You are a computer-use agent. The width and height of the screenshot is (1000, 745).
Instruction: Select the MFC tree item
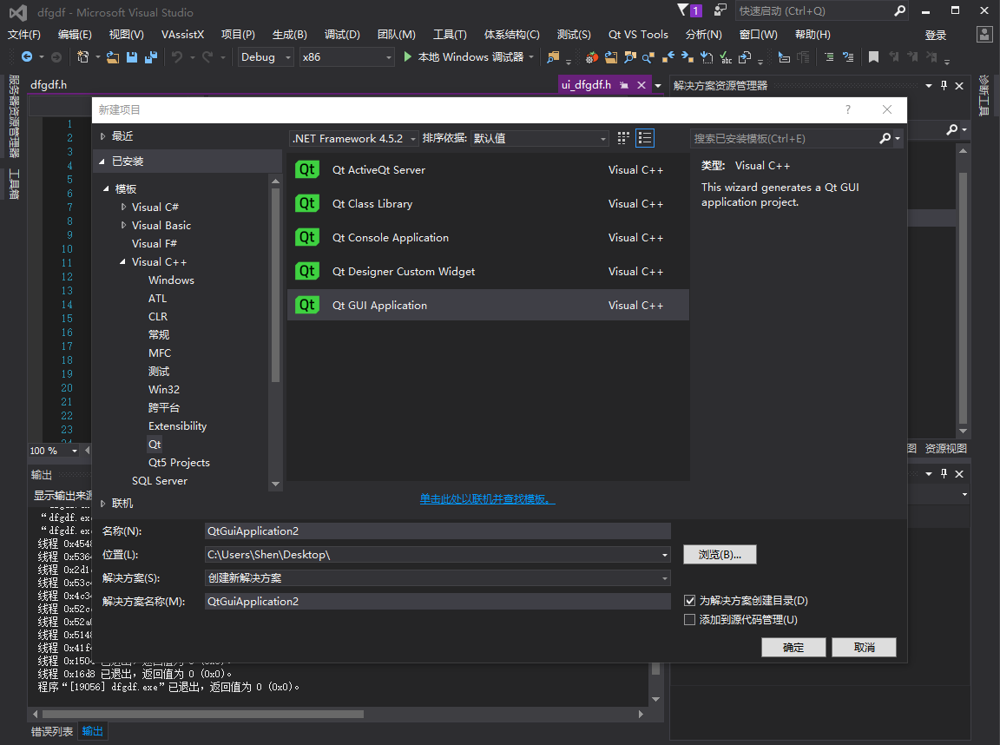pyautogui.click(x=160, y=353)
